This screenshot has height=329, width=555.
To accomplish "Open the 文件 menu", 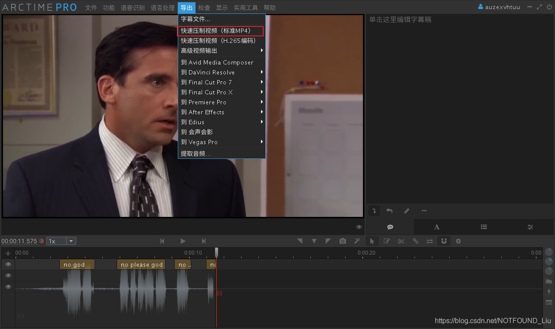I will pyautogui.click(x=91, y=8).
